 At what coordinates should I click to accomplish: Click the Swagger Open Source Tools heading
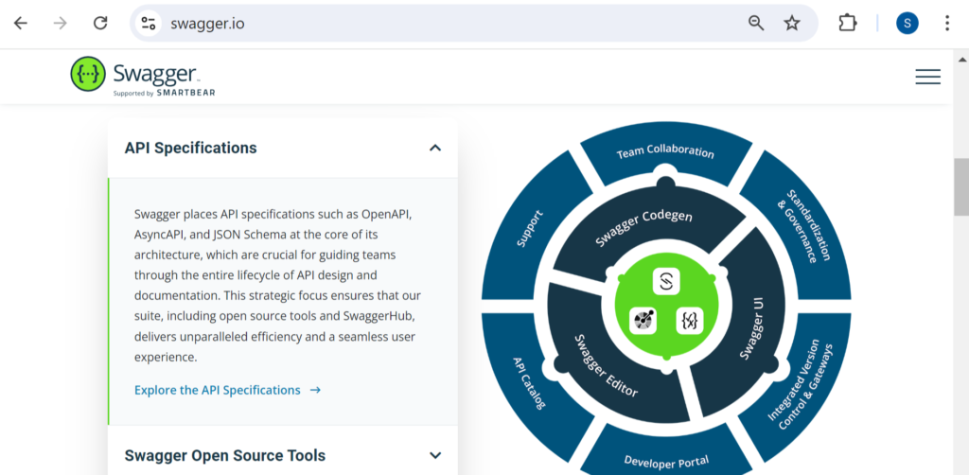pos(225,455)
